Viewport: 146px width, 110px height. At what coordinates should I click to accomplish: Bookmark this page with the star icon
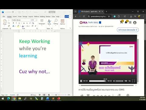pyautogui.click(x=109, y=16)
